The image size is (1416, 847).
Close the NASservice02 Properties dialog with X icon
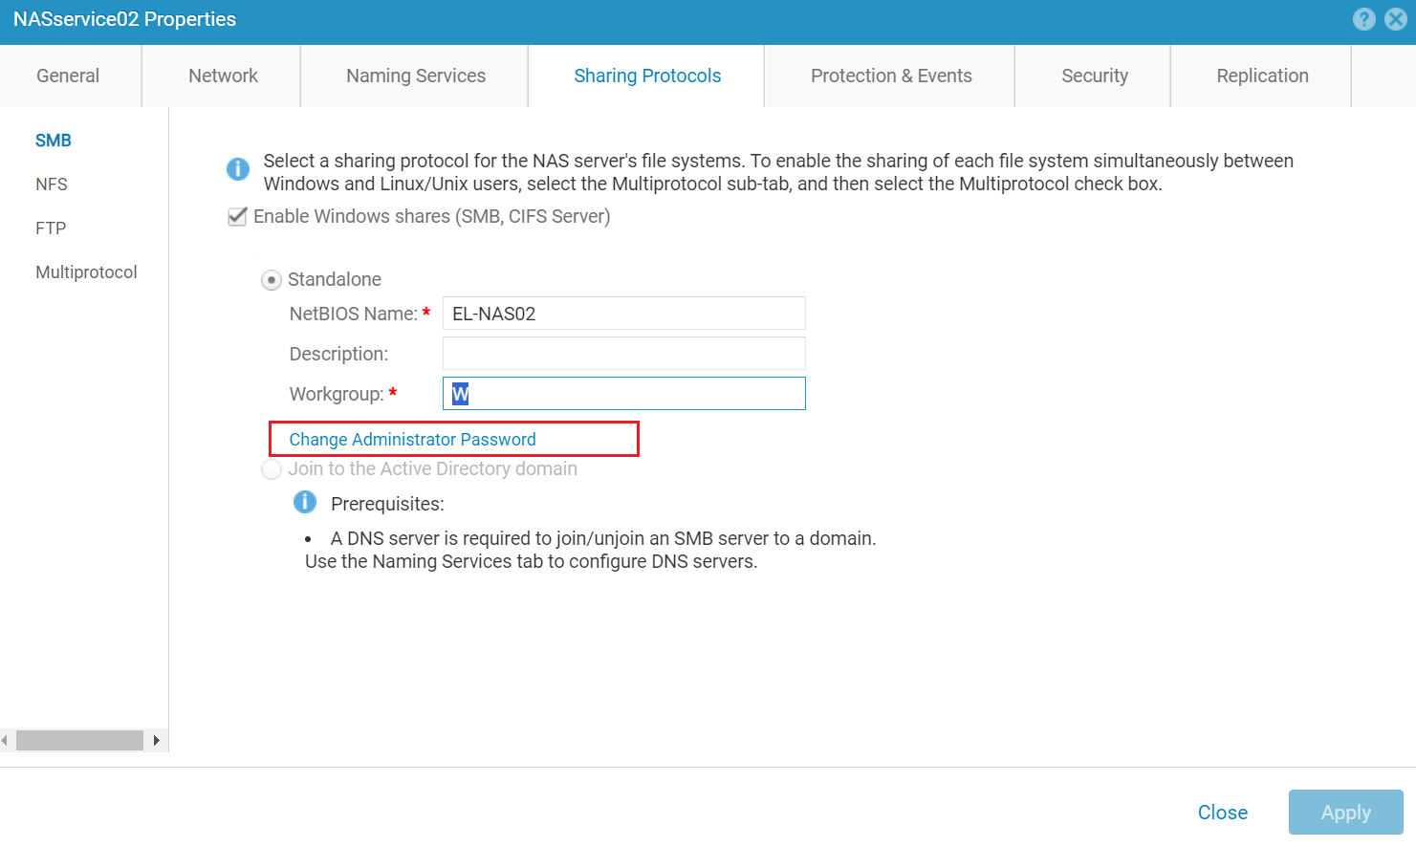pos(1396,19)
